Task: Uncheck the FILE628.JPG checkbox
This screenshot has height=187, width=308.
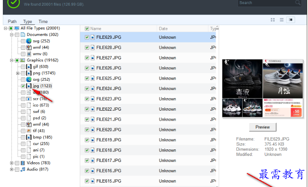Action: coord(87,48)
